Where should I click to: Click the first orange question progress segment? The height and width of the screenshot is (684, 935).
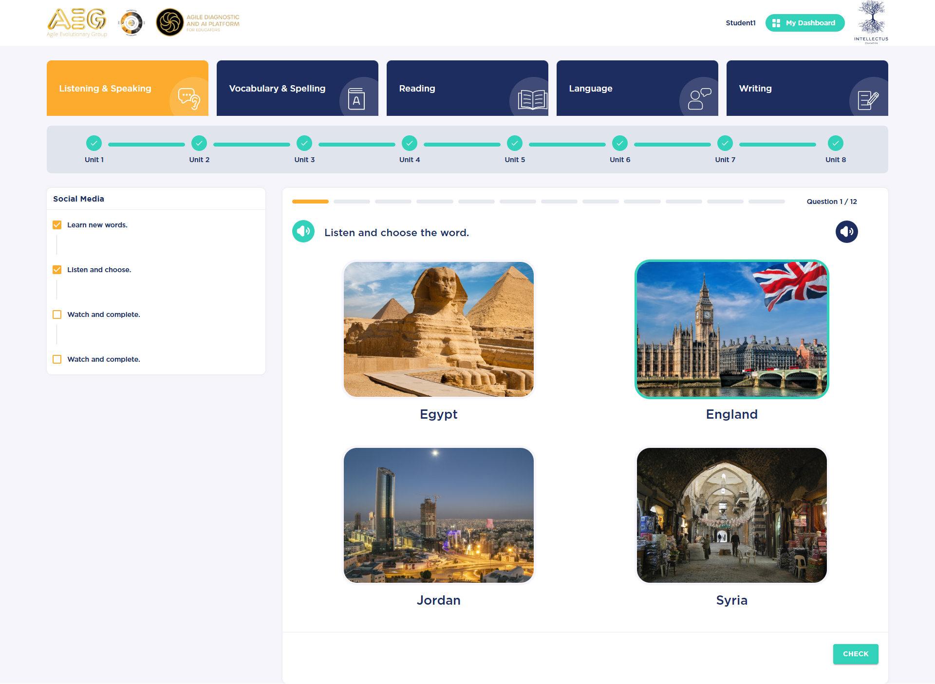tap(310, 202)
